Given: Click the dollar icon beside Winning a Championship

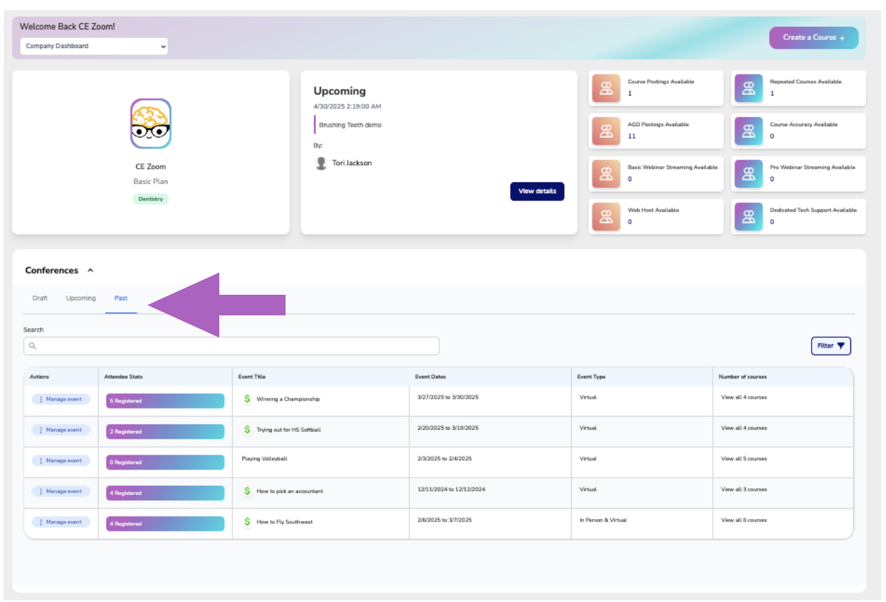Looking at the screenshot, I should tap(247, 398).
